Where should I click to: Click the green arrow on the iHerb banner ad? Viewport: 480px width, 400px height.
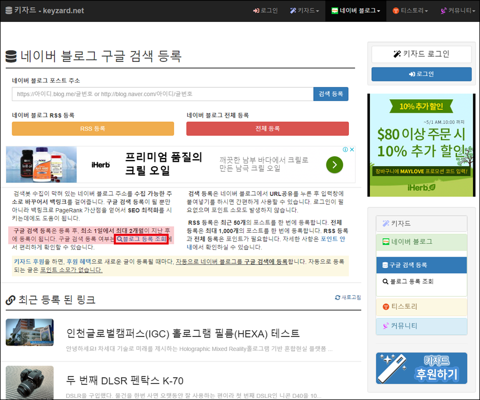tap(334, 165)
